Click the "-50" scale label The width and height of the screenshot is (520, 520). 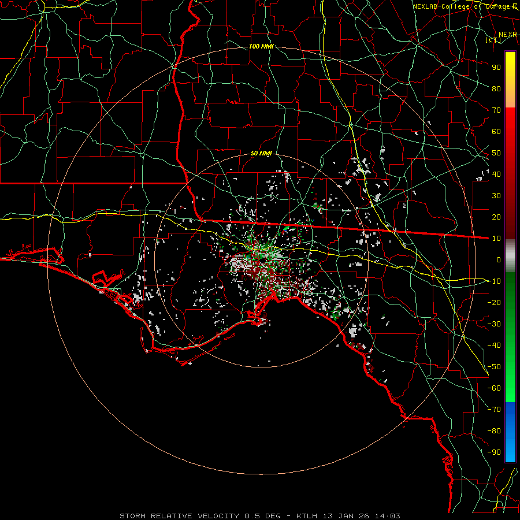[494, 367]
